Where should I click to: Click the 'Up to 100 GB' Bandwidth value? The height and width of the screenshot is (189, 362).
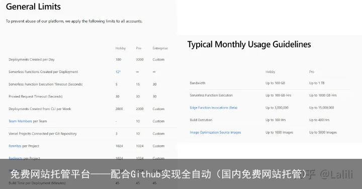click(275, 83)
